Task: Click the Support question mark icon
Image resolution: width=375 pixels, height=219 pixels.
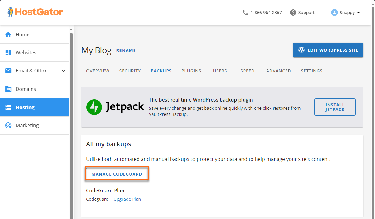Action: point(293,13)
